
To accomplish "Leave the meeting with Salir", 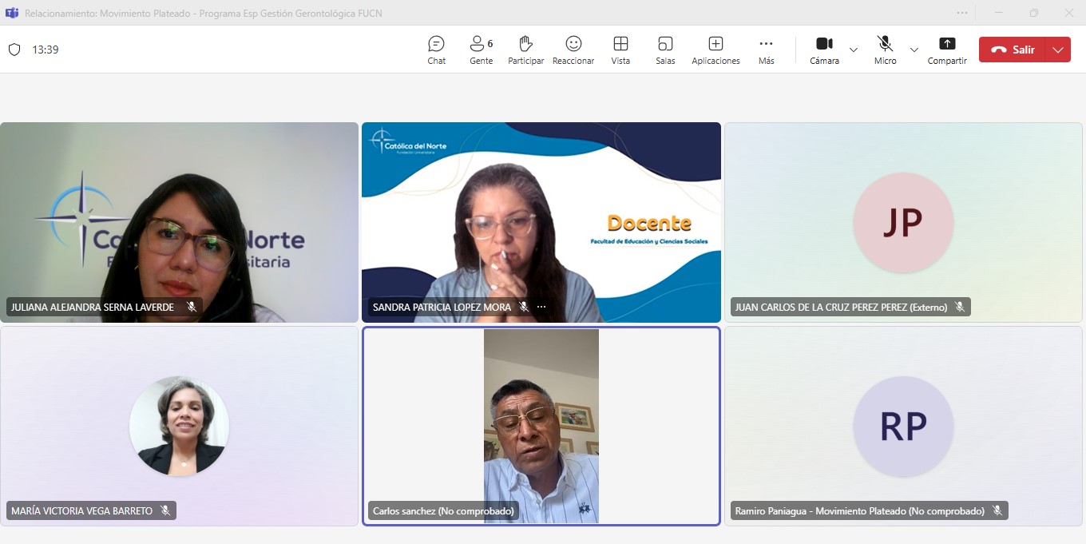I will click(x=1013, y=50).
